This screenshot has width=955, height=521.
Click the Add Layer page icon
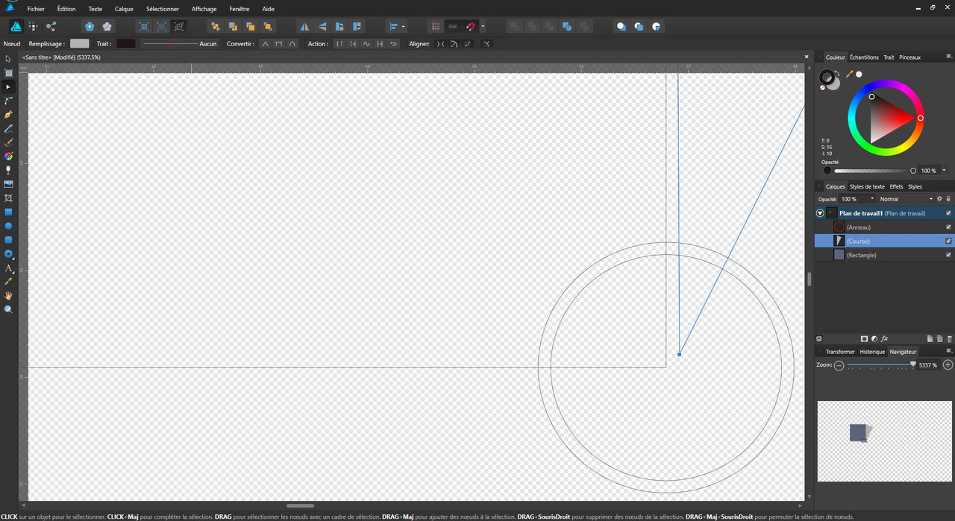click(x=930, y=338)
